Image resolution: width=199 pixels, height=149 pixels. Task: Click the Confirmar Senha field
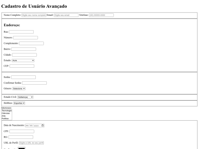(x=34, y=83)
